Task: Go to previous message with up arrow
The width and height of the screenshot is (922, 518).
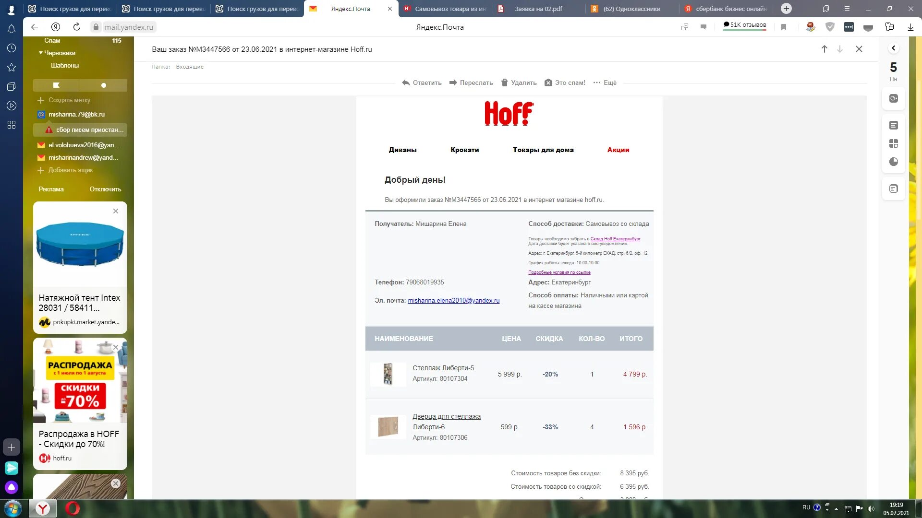Action: click(824, 49)
